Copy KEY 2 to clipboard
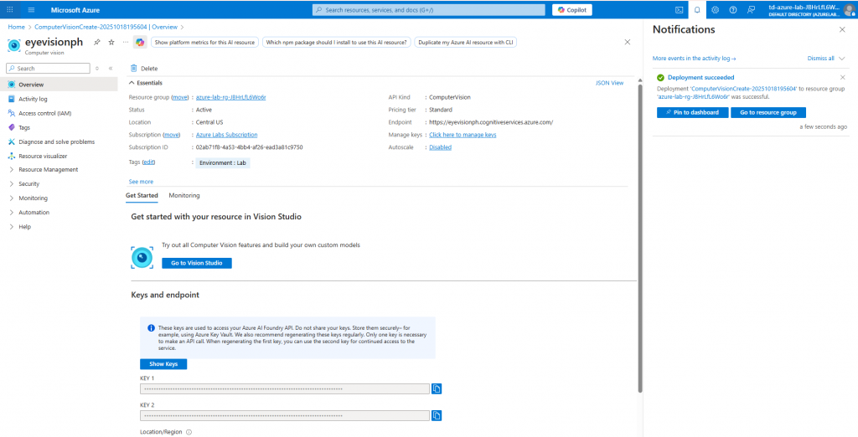This screenshot has height=437, width=858. [437, 415]
